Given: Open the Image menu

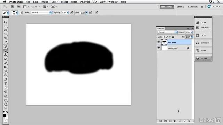Looking at the screenshot, I should (44, 2).
